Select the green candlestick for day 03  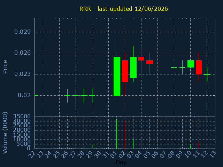[133, 67]
